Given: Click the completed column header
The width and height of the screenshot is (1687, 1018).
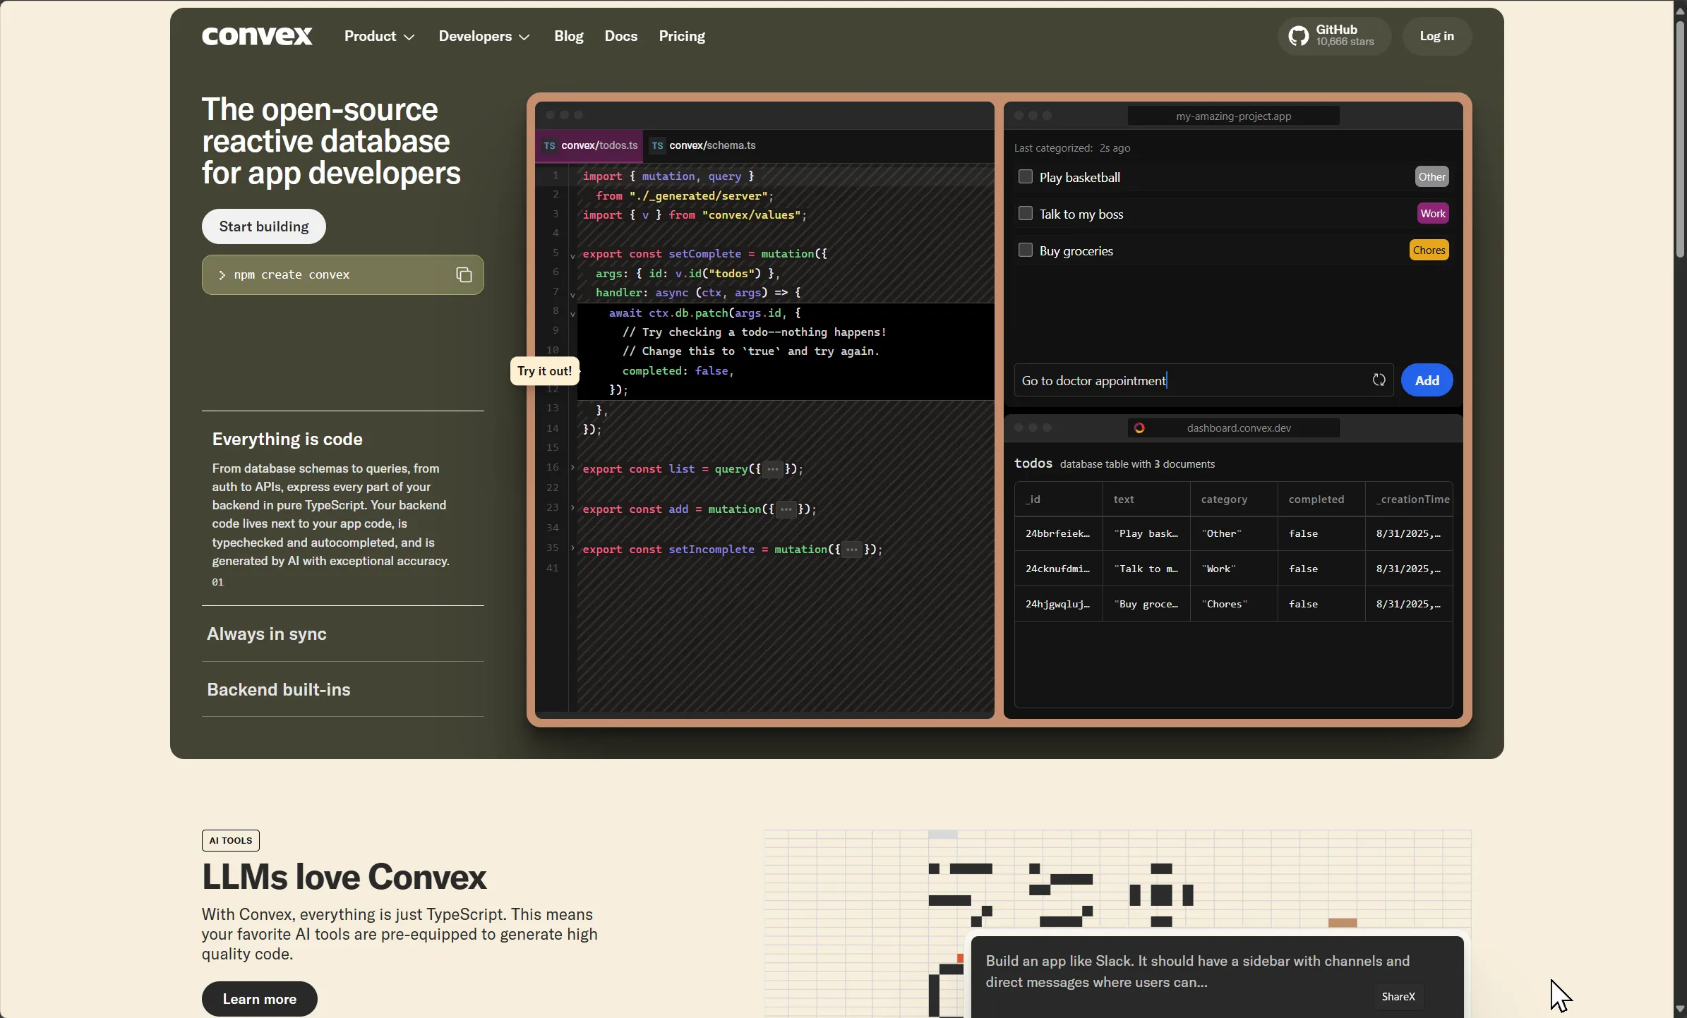Looking at the screenshot, I should pos(1321,499).
